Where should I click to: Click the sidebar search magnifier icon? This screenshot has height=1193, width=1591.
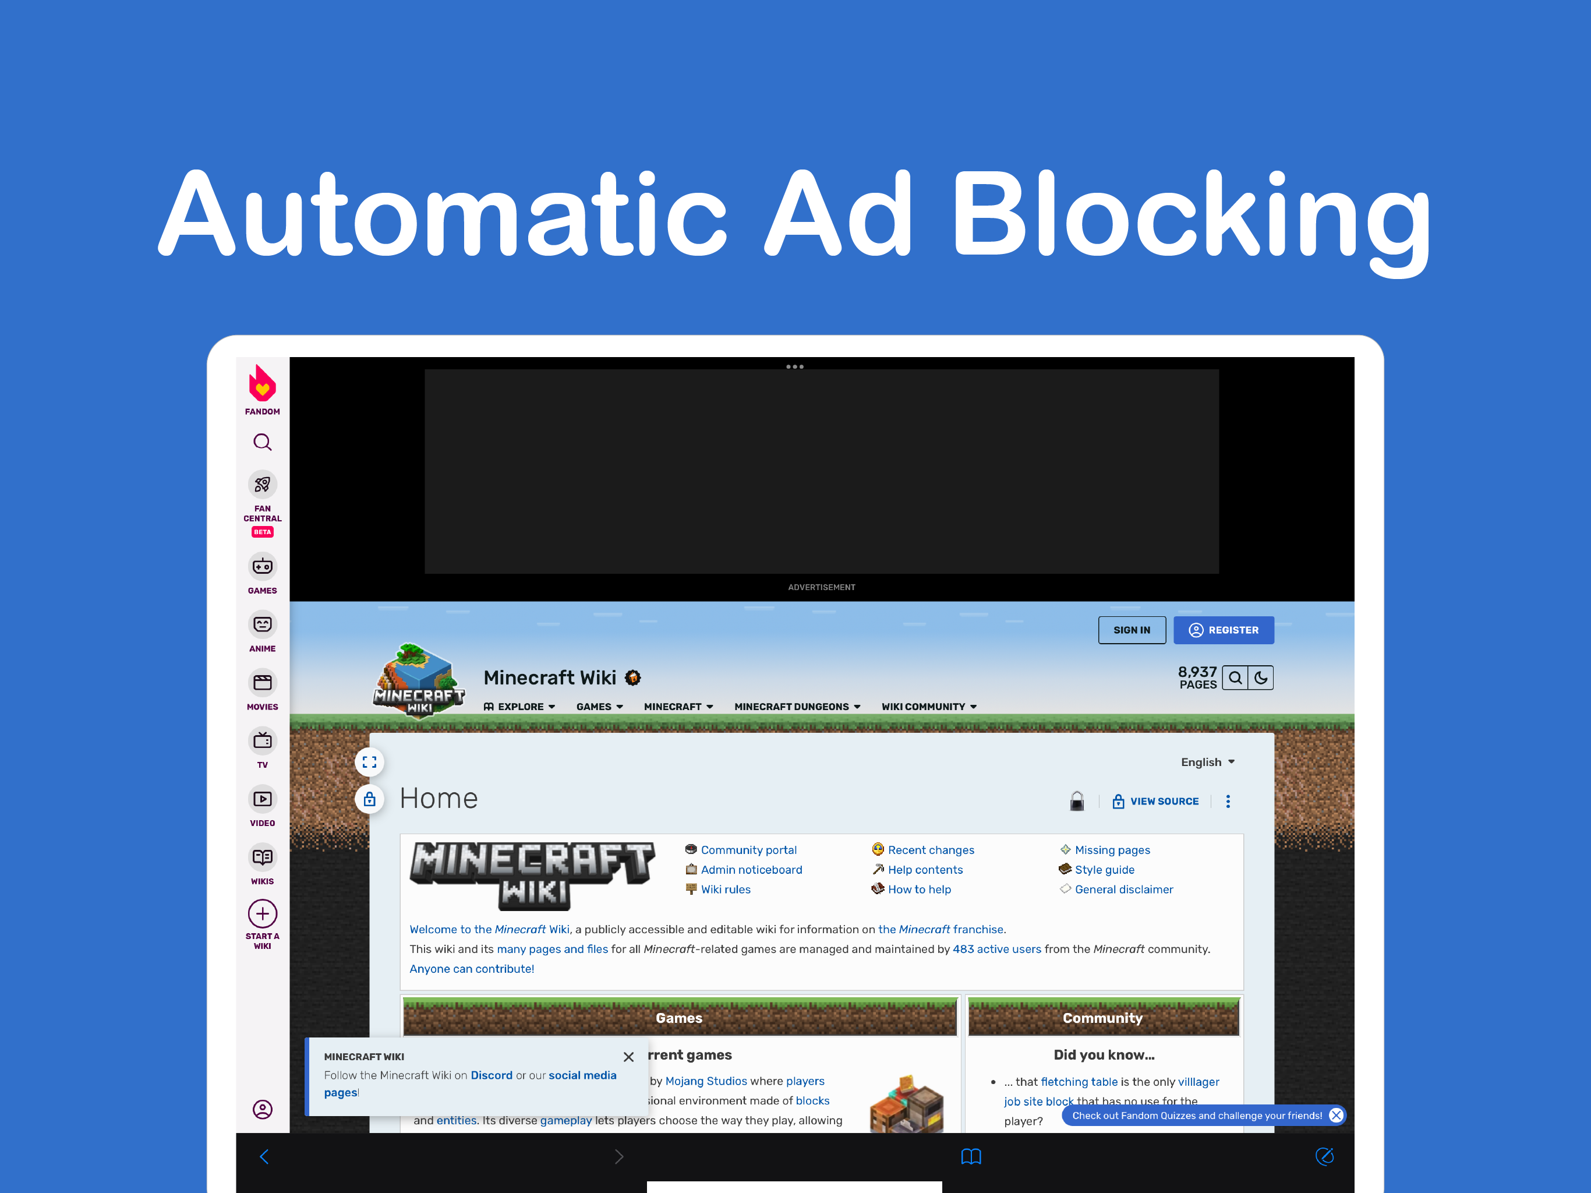tap(263, 442)
